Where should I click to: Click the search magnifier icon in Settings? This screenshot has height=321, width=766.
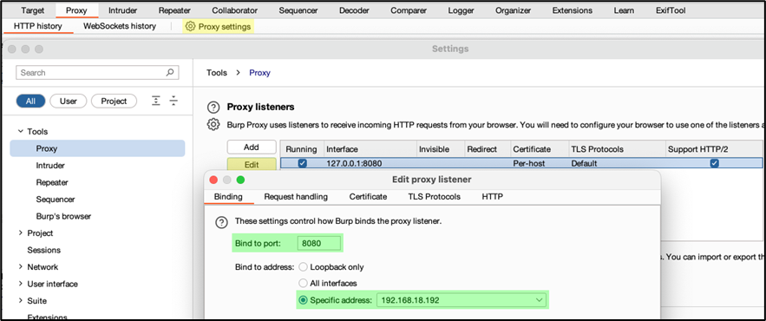169,72
